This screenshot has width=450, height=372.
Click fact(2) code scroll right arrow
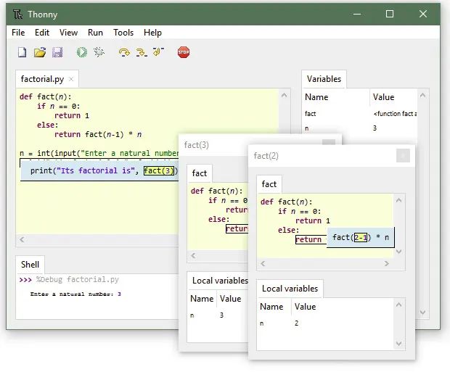click(x=387, y=263)
